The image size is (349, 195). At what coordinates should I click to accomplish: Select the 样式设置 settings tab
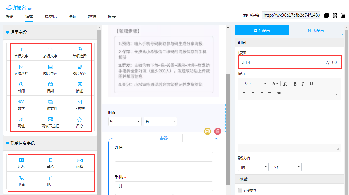coord(316,30)
